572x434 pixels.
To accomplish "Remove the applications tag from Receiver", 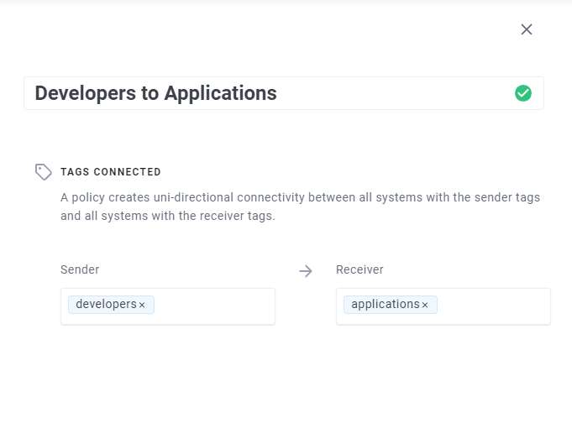I will pyautogui.click(x=425, y=305).
